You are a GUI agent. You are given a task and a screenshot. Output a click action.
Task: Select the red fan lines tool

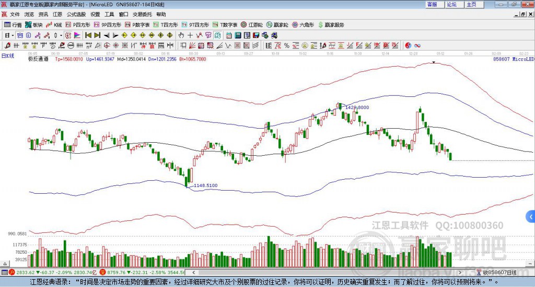coord(192,45)
